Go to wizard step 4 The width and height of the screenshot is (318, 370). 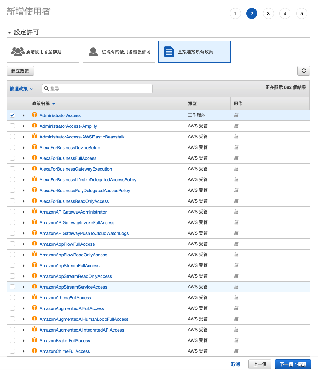point(285,14)
